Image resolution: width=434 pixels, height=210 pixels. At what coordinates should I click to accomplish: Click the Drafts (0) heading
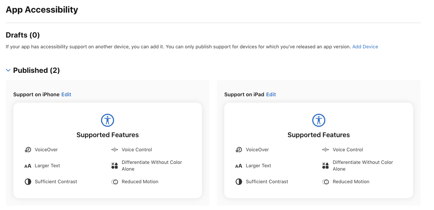point(23,35)
